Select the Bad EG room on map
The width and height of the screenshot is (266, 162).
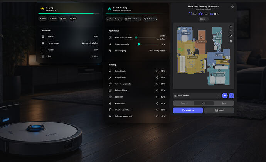pyautogui.click(x=217, y=38)
